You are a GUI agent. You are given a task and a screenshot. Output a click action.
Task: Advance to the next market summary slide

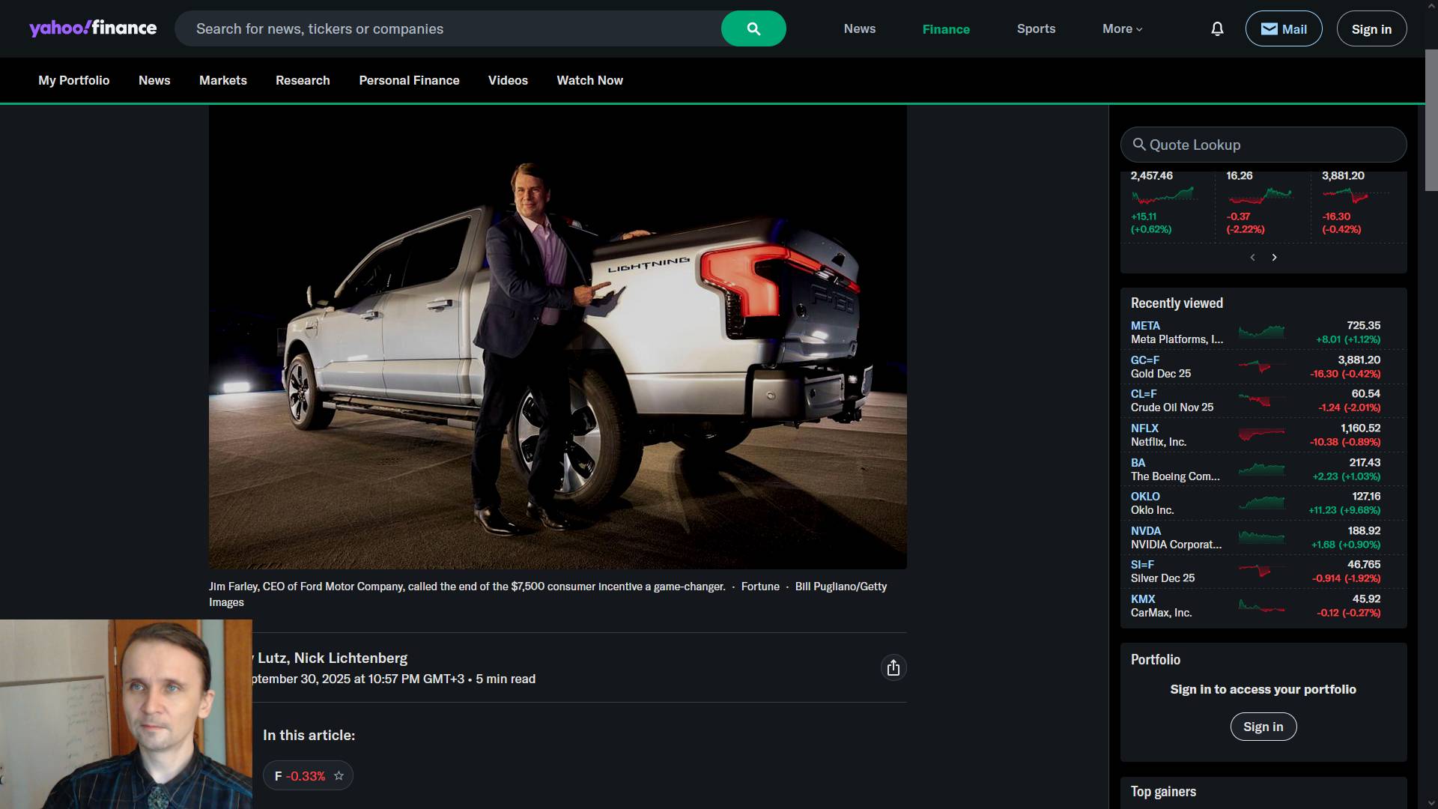pos(1274,257)
